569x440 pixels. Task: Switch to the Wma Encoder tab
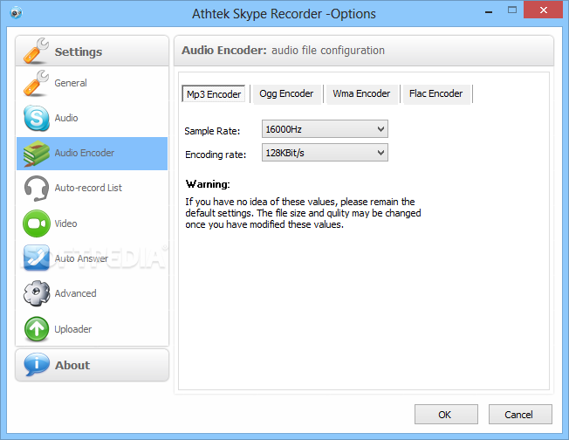tap(361, 93)
